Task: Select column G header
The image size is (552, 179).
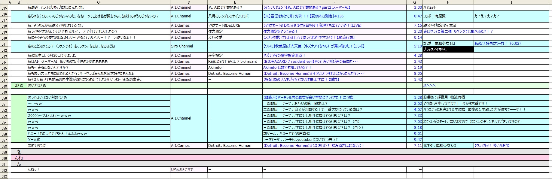Action: (x=415, y=2)
